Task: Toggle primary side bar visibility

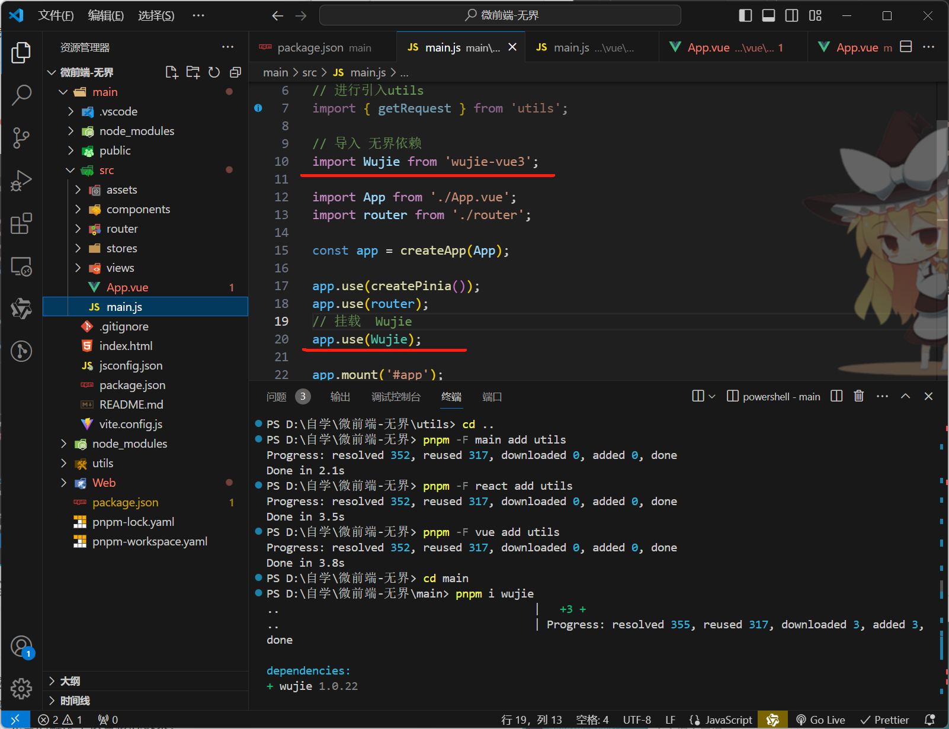Action: coord(746,16)
